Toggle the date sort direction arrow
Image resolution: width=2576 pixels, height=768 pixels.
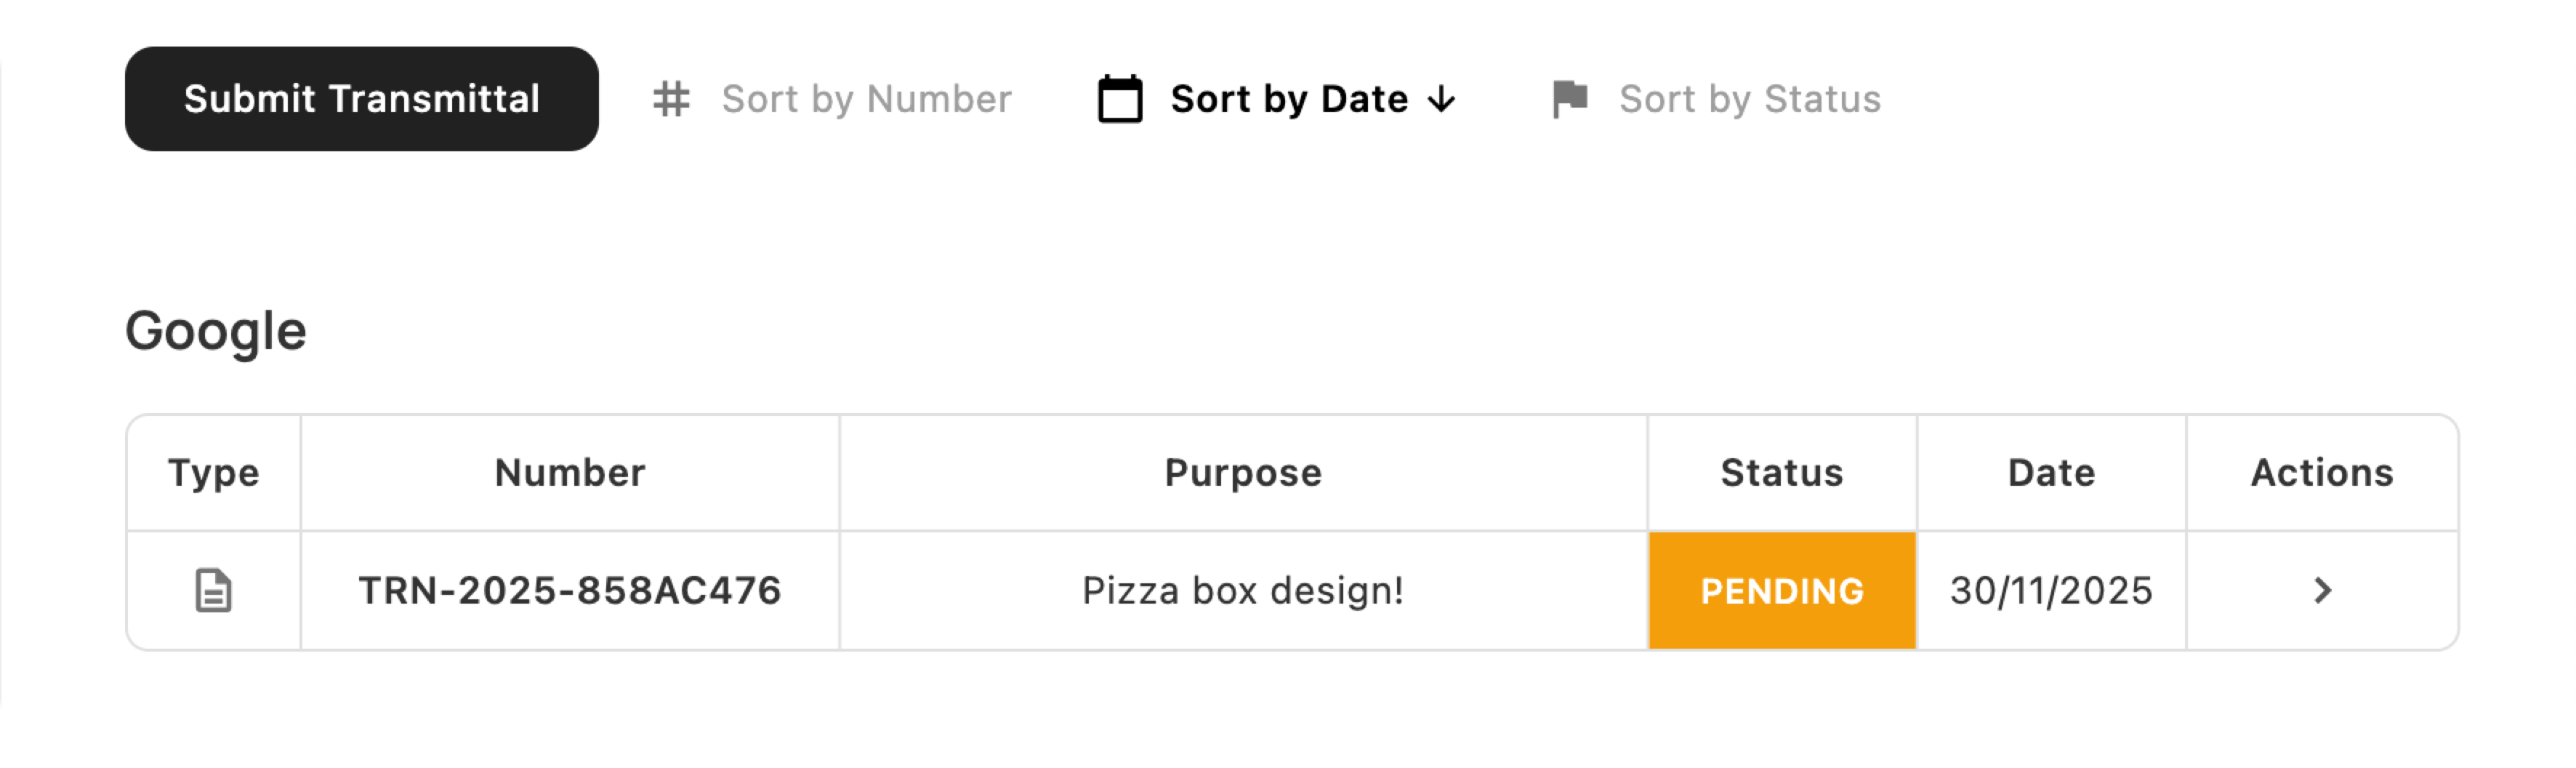click(x=1442, y=99)
